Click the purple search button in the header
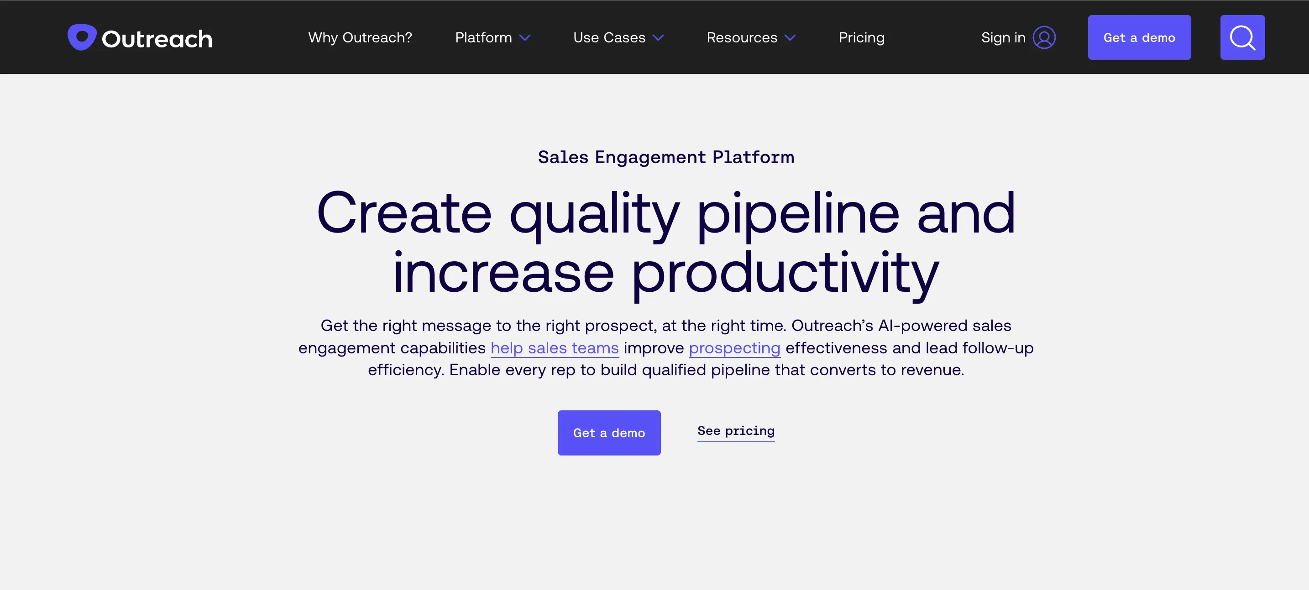The height and width of the screenshot is (590, 1309). point(1242,36)
